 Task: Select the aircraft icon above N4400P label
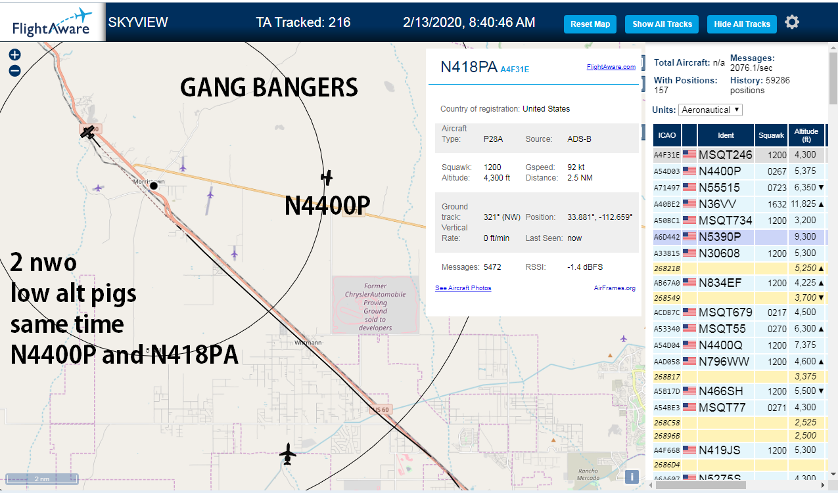(x=327, y=177)
